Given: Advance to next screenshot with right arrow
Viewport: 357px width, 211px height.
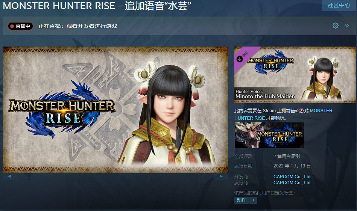Looking at the screenshot, I should 221,176.
